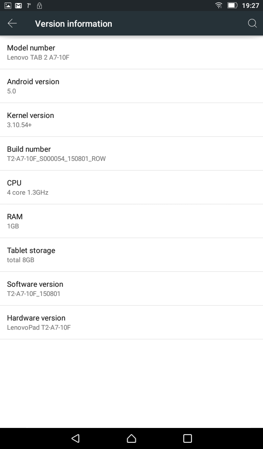This screenshot has height=449, width=263.
Task: Tap the Build number row
Action: [131, 154]
